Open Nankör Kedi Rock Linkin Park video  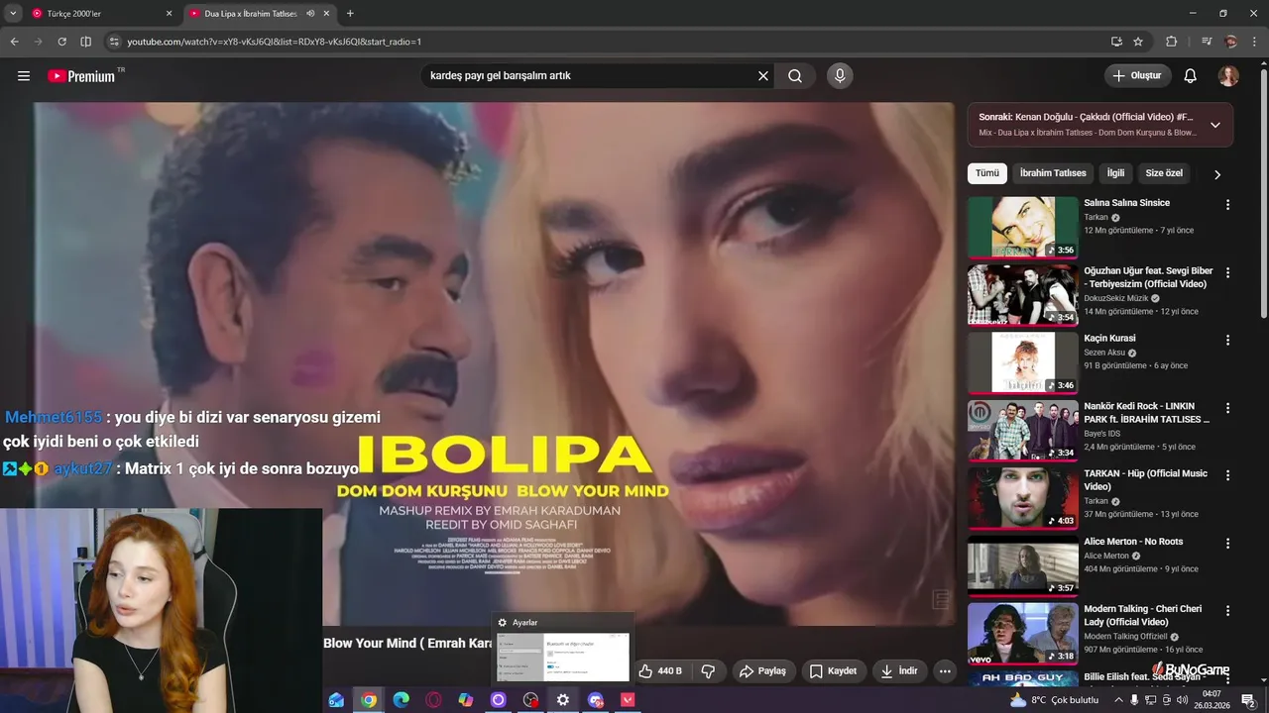tap(1146, 413)
